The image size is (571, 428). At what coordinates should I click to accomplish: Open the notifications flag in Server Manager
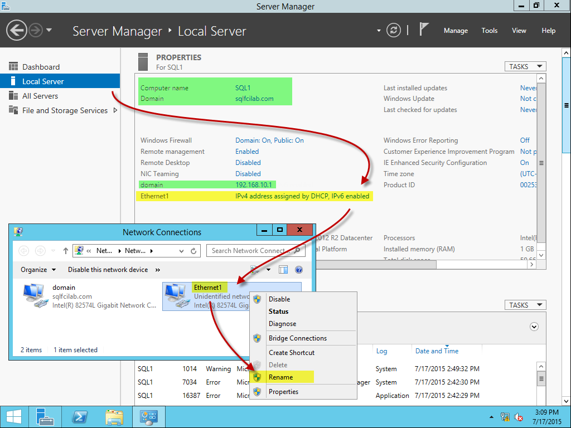pyautogui.click(x=424, y=29)
